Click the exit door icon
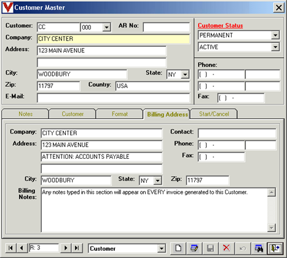287x258 pixels. click(275, 248)
